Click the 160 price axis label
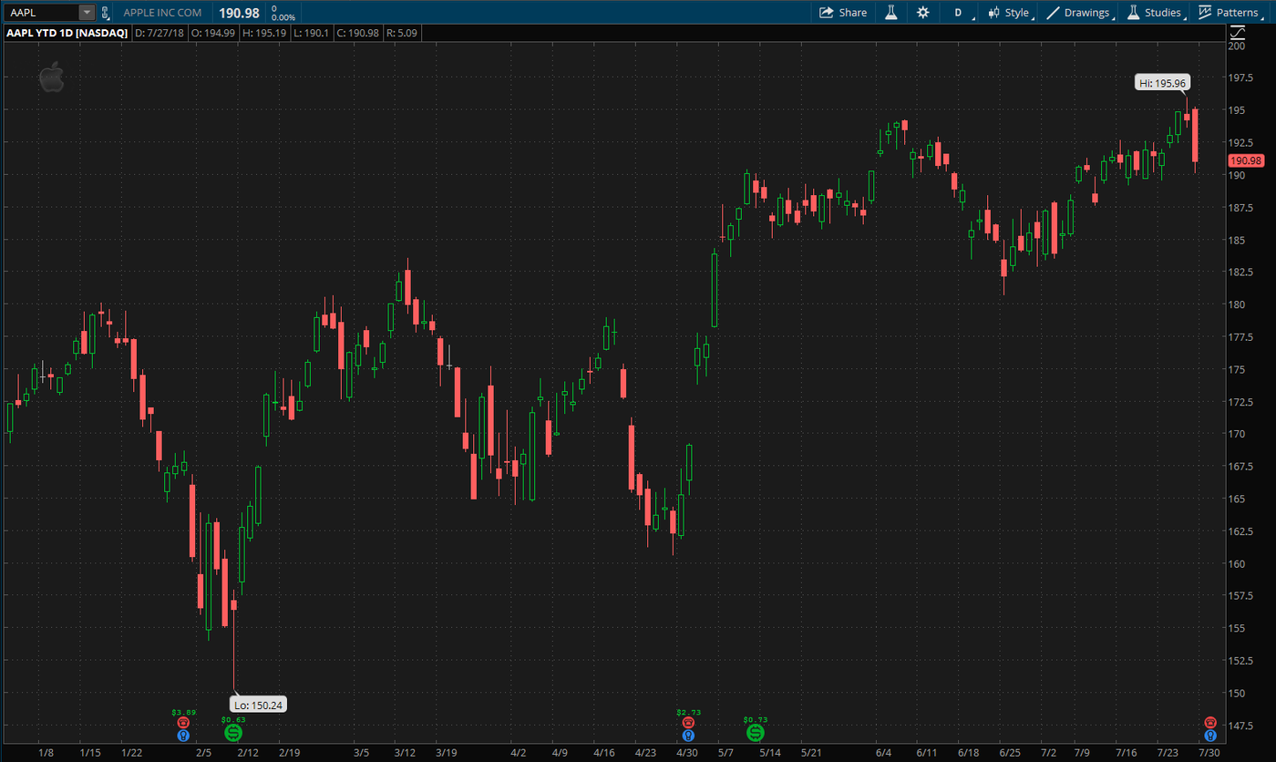 click(1237, 563)
